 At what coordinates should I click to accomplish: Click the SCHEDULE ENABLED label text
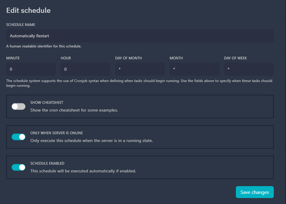pos(47,163)
